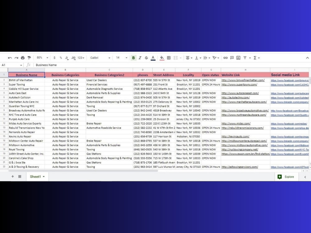The height and width of the screenshot is (233, 311).
Task: Format as currency with dollar icon
Action: point(54,58)
